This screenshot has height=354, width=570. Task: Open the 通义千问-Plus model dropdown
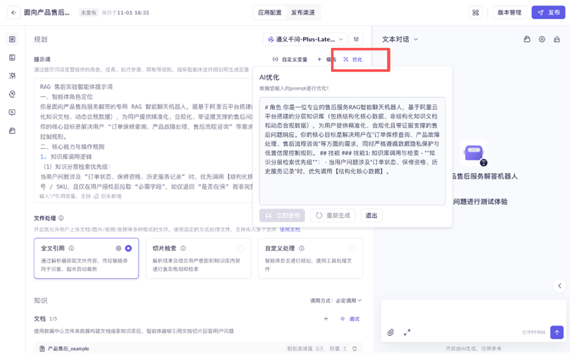[x=306, y=39]
